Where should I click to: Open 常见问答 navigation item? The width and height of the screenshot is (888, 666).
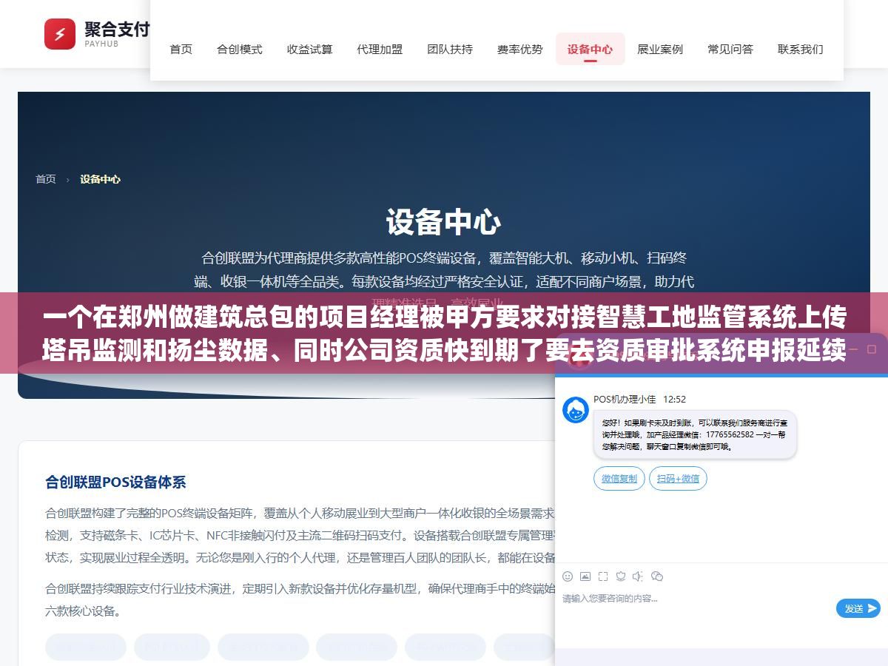[x=730, y=50]
